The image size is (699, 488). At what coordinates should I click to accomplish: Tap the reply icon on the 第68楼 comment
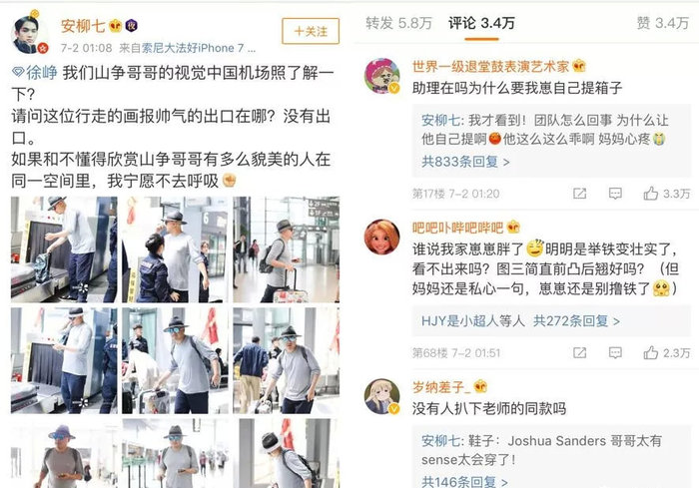[615, 353]
